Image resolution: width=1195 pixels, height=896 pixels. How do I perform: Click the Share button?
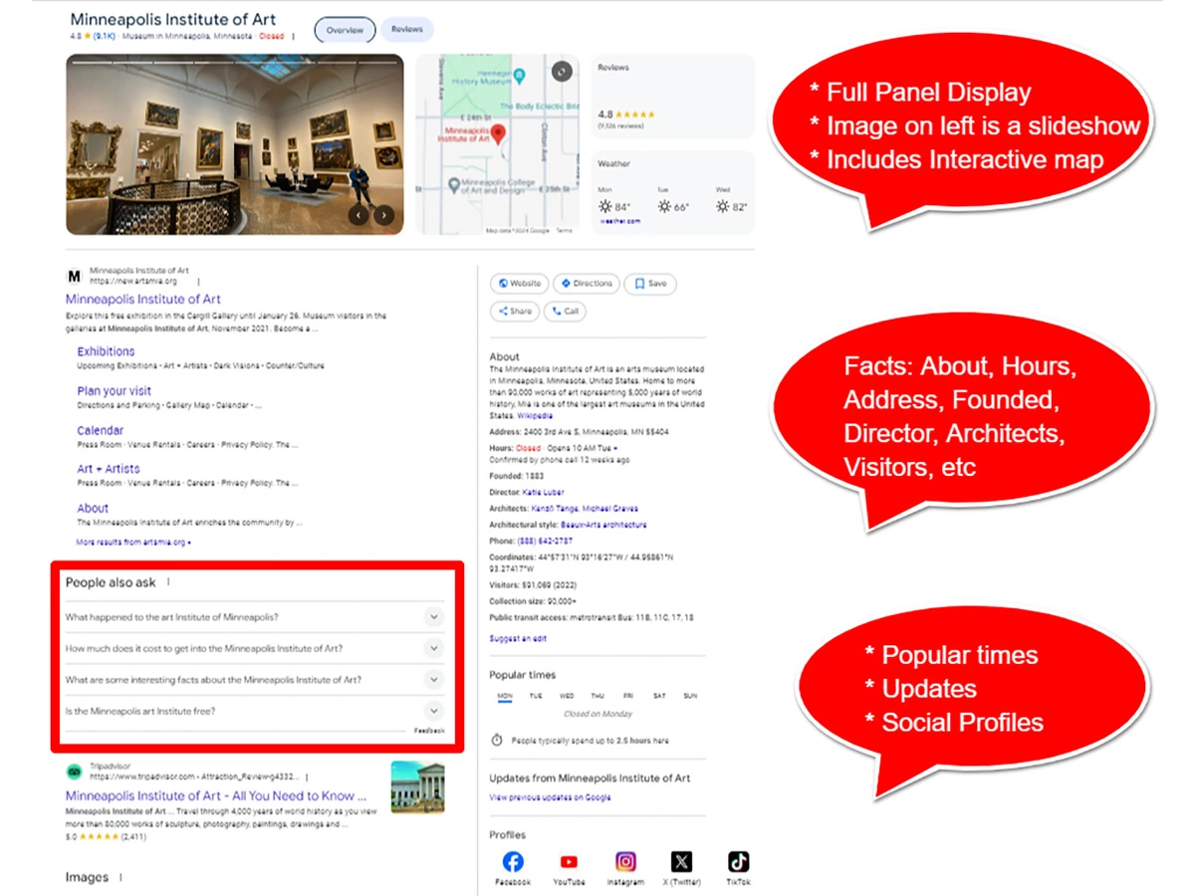tap(515, 312)
